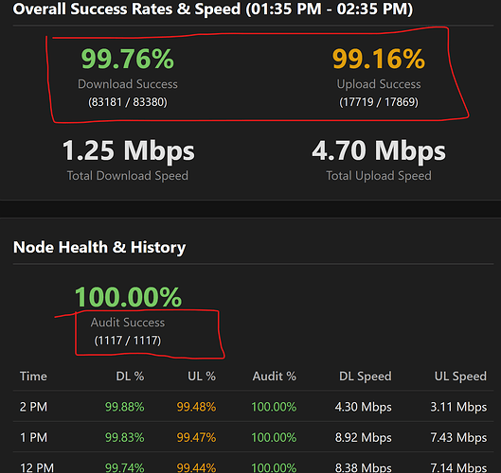
Task: Select the Upload Success count (17719 / 17869)
Action: (379, 102)
